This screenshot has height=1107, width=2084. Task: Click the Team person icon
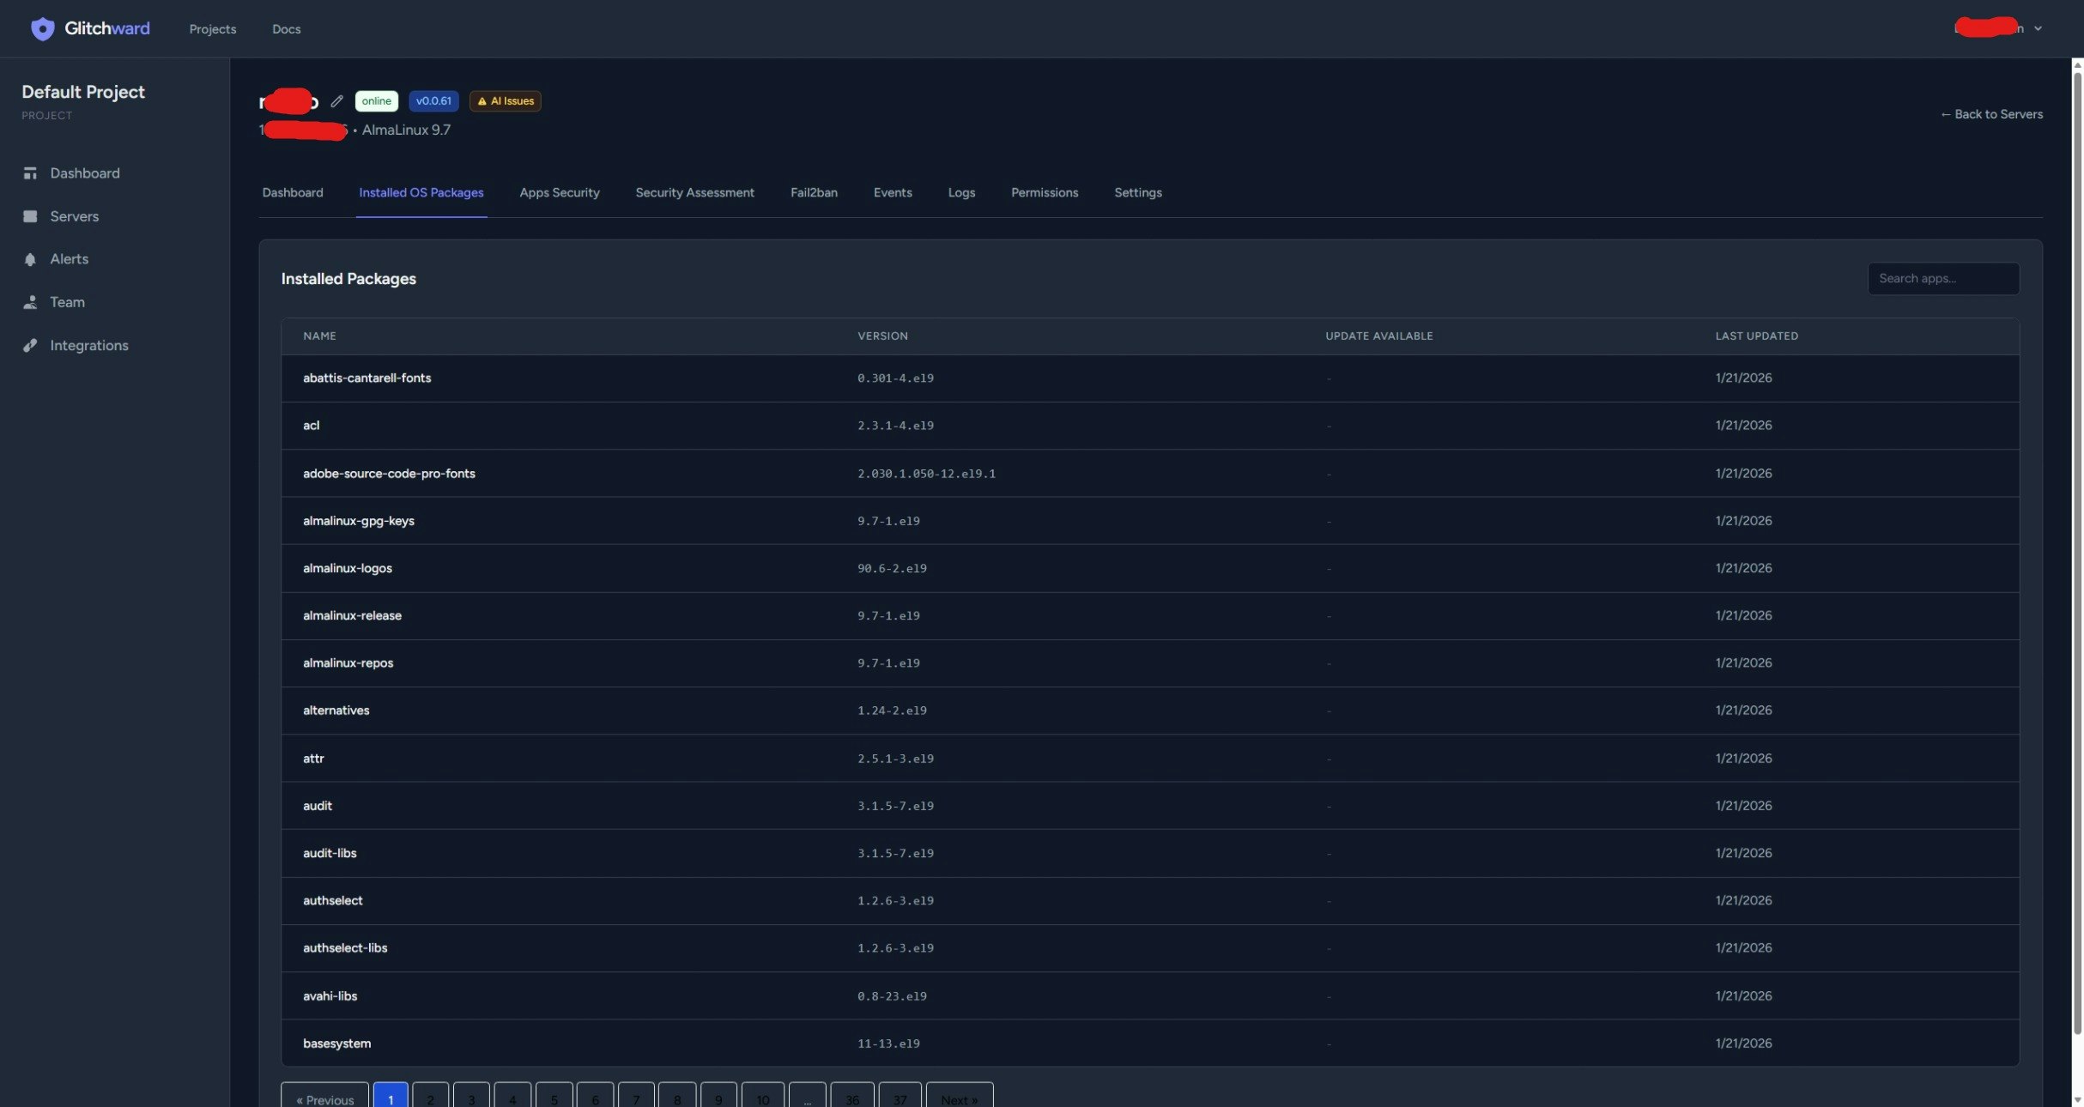coord(30,302)
